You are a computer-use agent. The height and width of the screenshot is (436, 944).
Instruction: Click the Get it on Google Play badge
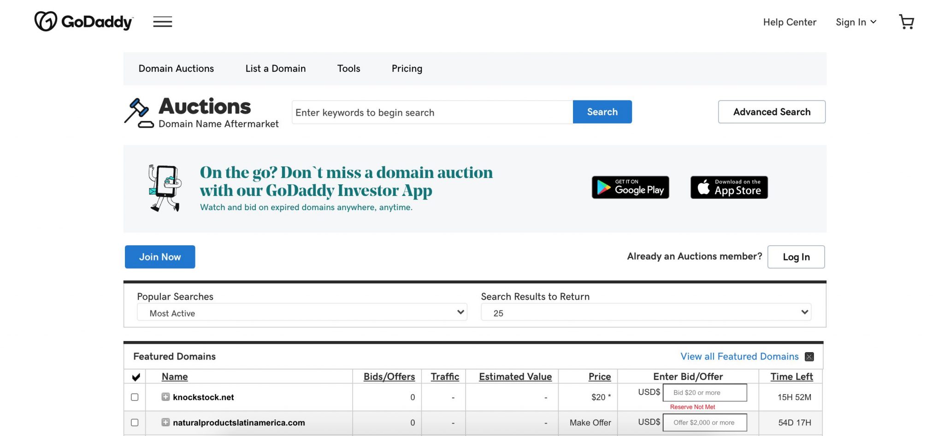[630, 187]
